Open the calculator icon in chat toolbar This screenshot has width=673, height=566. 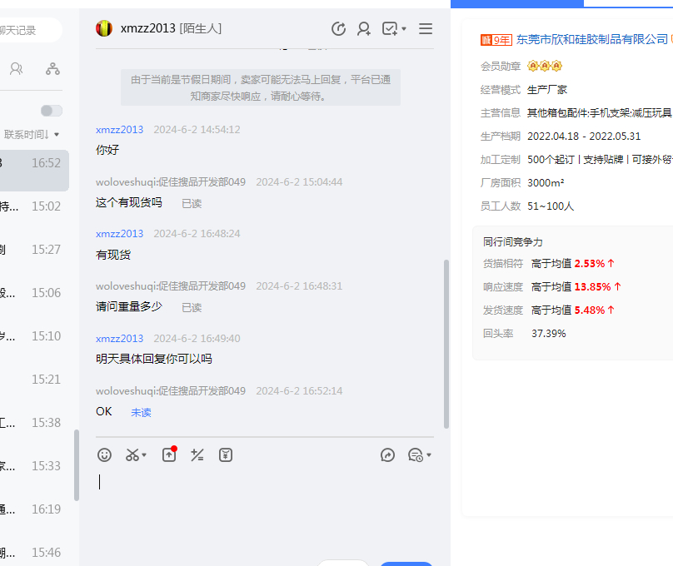[x=197, y=455]
